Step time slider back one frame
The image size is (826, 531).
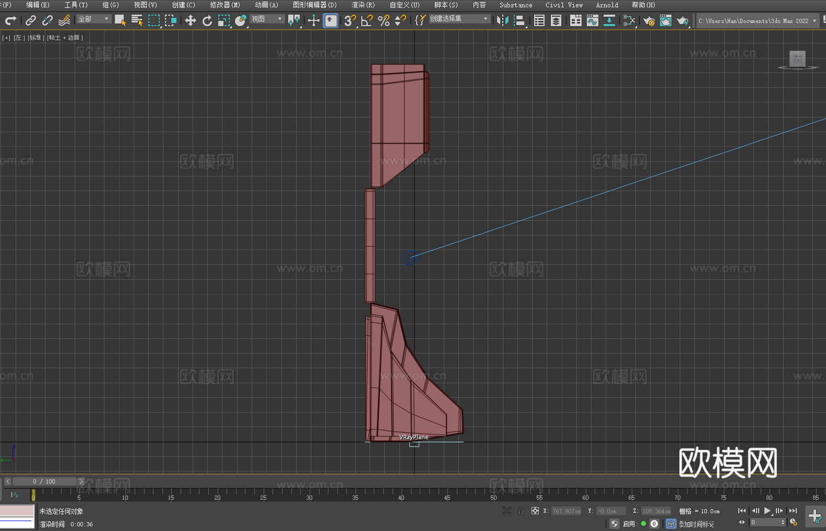pos(8,481)
